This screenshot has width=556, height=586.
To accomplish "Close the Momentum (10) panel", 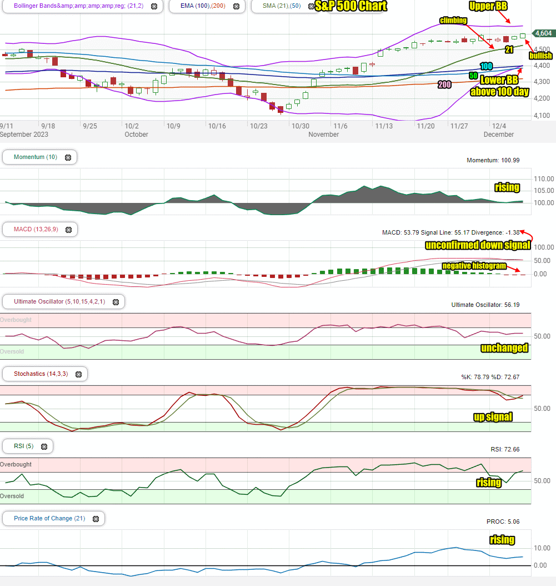I will pyautogui.click(x=68, y=157).
